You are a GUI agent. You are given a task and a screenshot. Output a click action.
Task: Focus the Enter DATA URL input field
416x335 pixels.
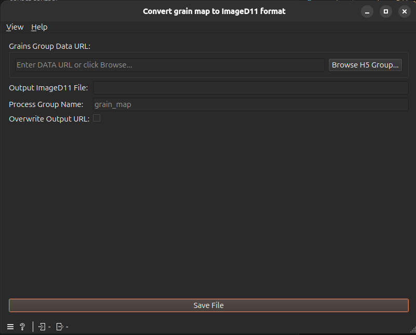coord(170,65)
